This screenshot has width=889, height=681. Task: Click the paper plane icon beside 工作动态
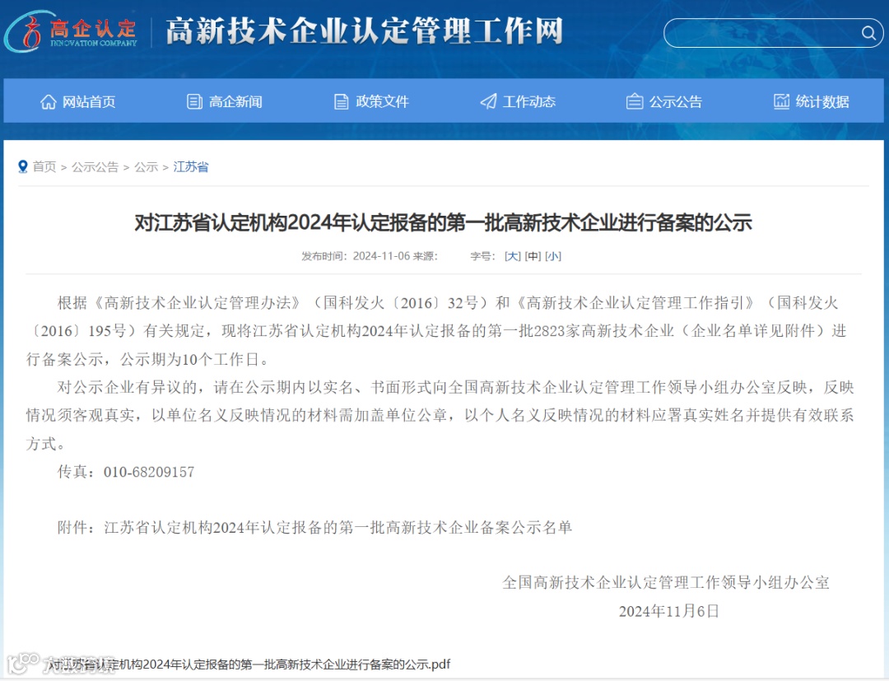[488, 101]
